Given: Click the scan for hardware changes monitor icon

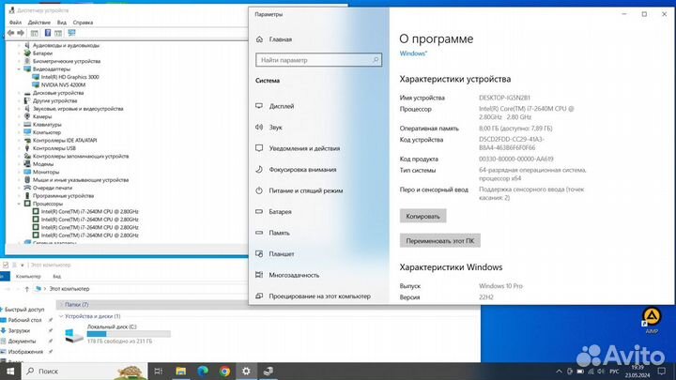Looking at the screenshot, I should point(71,33).
